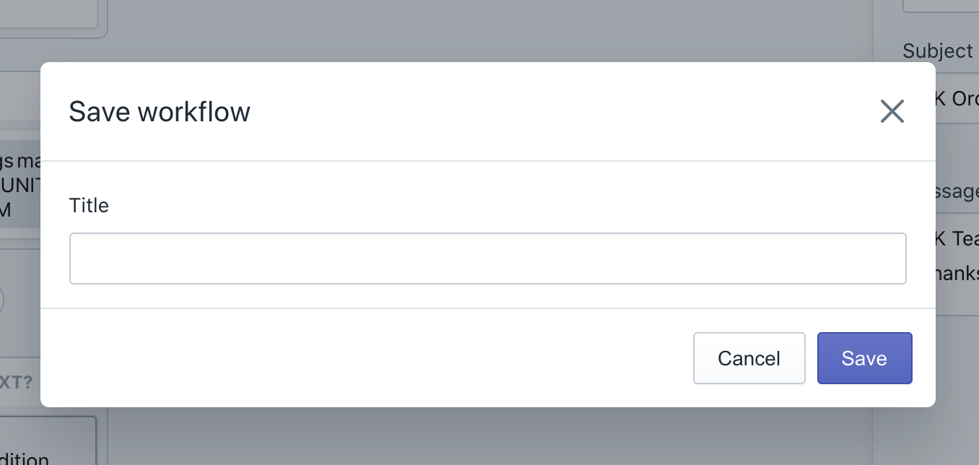Select the Title field label
Viewport: 979px width, 465px height.
click(x=89, y=206)
